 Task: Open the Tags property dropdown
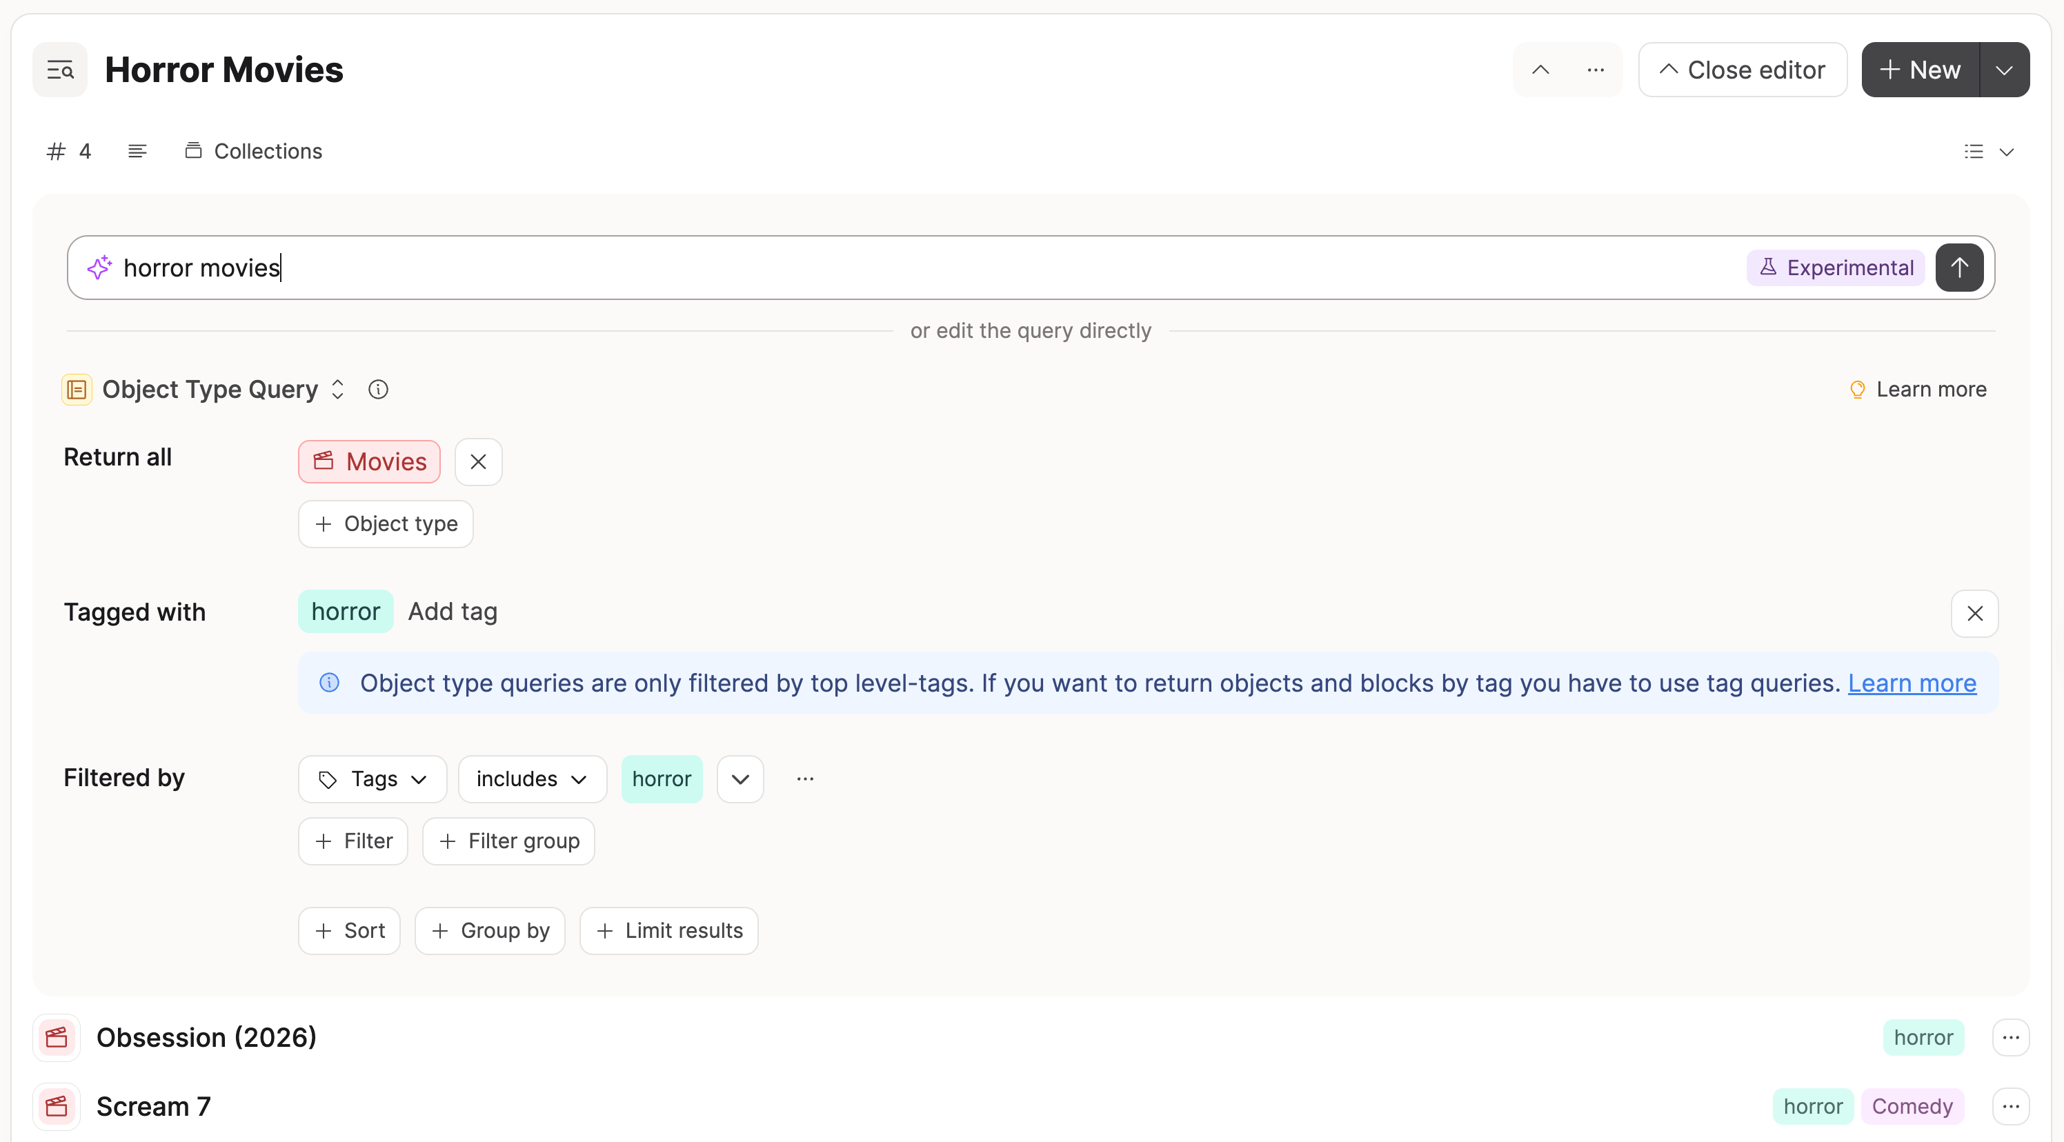tap(373, 779)
